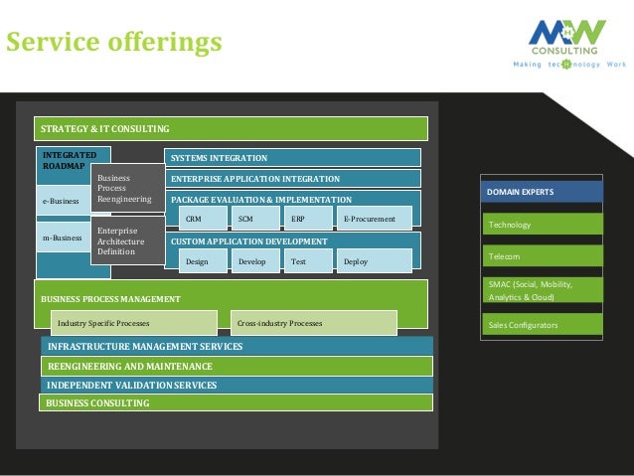Select the e-Business box
The image size is (634, 476).
pos(63,201)
